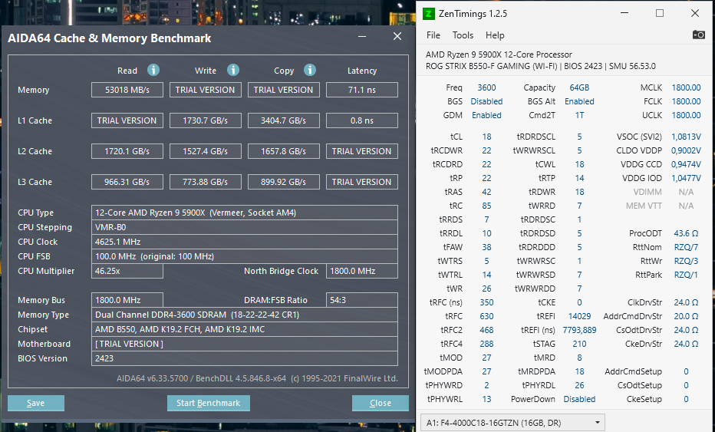Click the tRAS value 42

[x=486, y=192]
